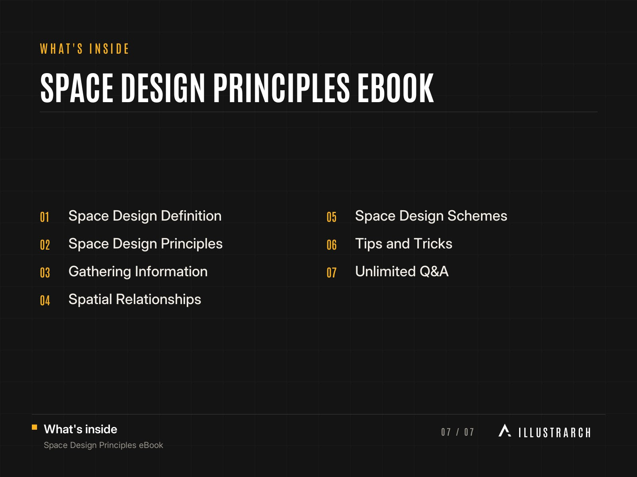Select "Unlimited Q&A" entry

[x=402, y=271]
